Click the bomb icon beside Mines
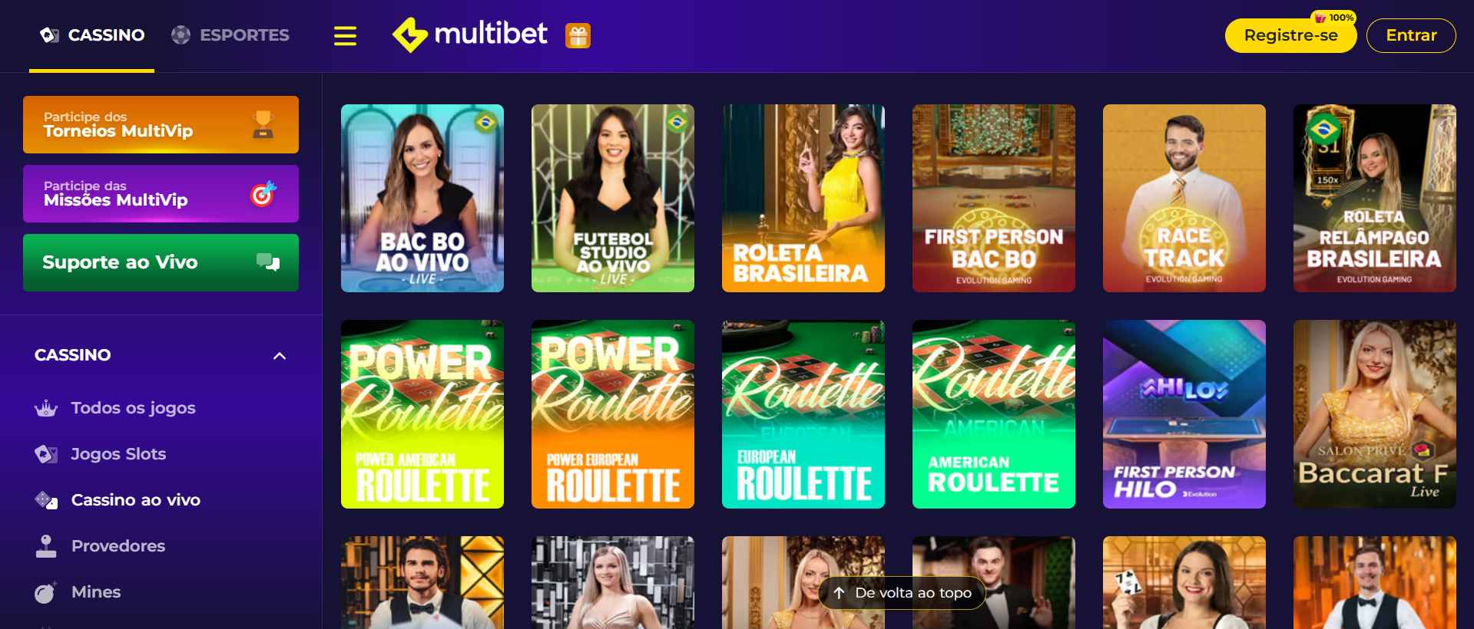The image size is (1474, 629). coord(46,592)
